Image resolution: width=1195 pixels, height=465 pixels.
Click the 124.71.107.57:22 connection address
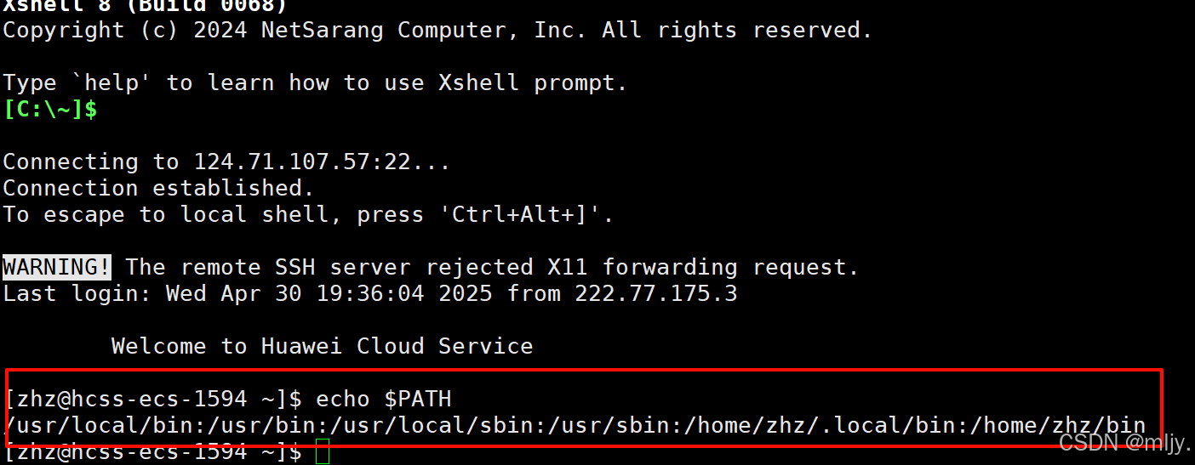pyautogui.click(x=303, y=162)
